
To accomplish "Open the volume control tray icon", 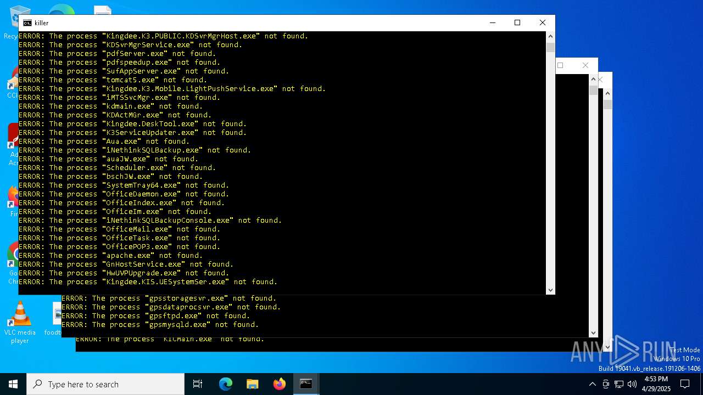I will (x=632, y=384).
